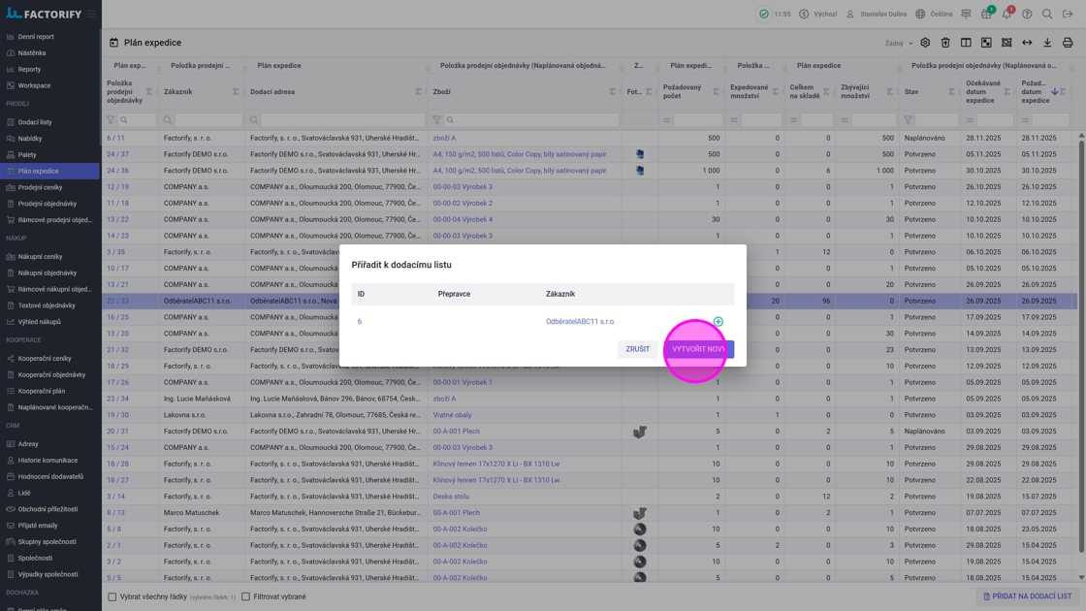
Task: Click the ZRUŠIT button
Action: (637, 349)
